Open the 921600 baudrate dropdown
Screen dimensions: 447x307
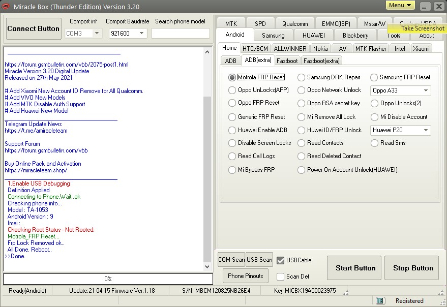point(141,34)
